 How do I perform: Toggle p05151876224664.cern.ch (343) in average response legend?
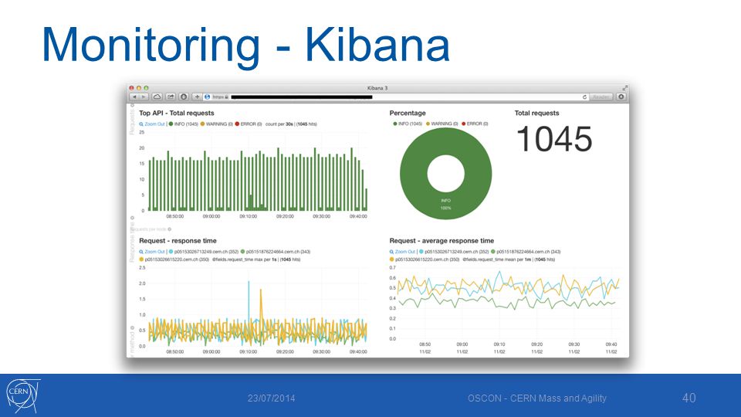tap(526, 252)
